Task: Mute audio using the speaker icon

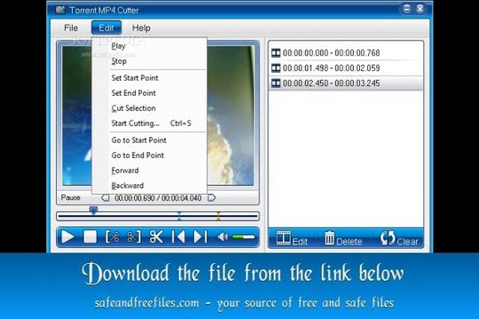Action: [x=223, y=237]
